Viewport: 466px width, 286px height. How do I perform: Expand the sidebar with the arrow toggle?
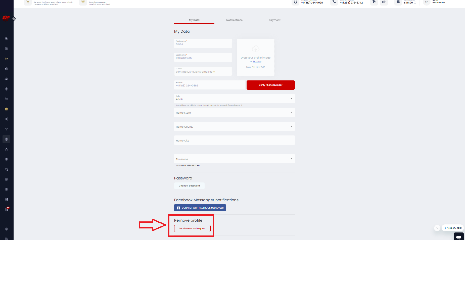(x=14, y=19)
